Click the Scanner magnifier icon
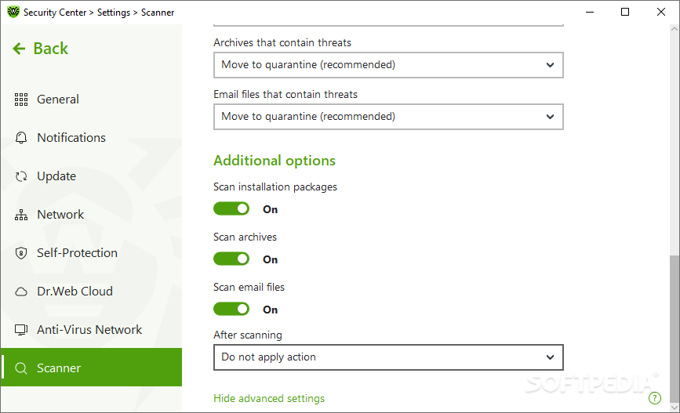Image resolution: width=680 pixels, height=413 pixels. click(x=21, y=368)
